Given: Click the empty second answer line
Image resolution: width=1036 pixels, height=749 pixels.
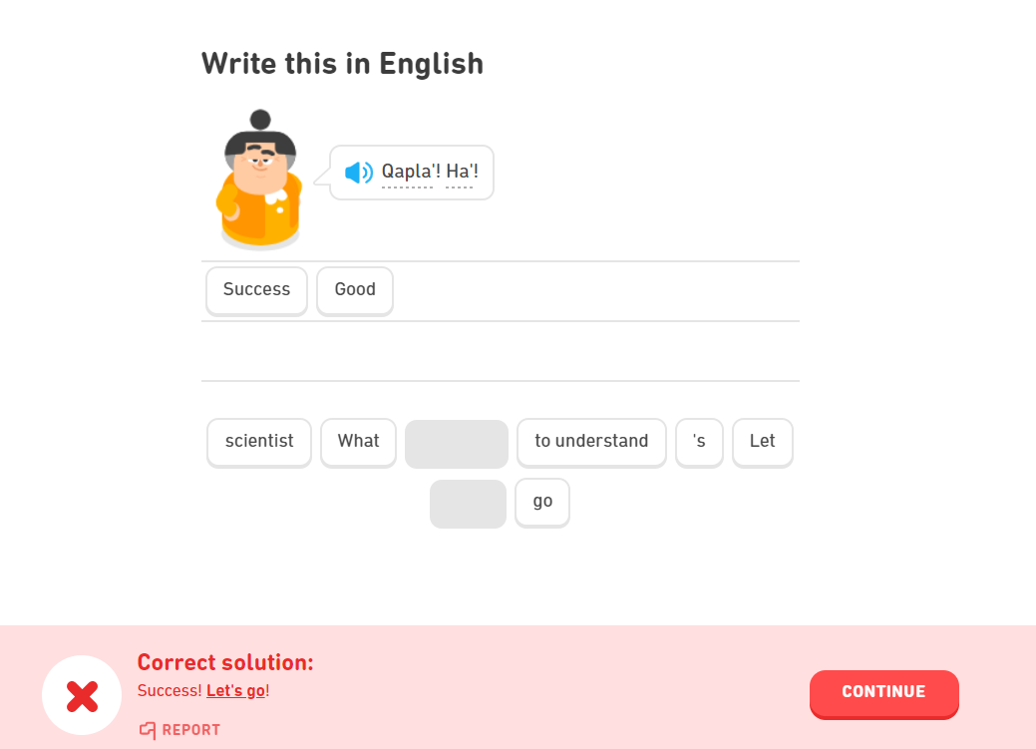Looking at the screenshot, I should 500,351.
